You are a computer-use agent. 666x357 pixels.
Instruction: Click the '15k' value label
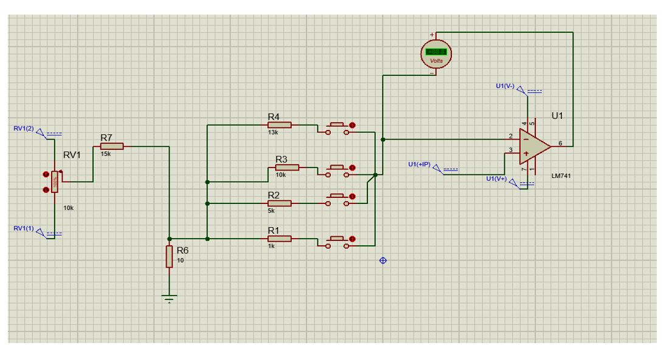[106, 154]
